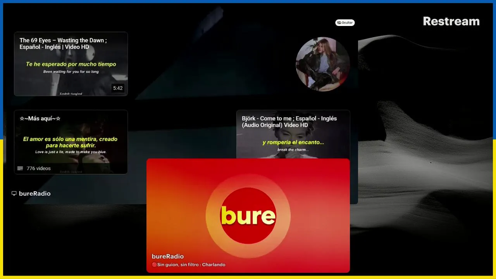Click the Ocultar hide button

[345, 22]
